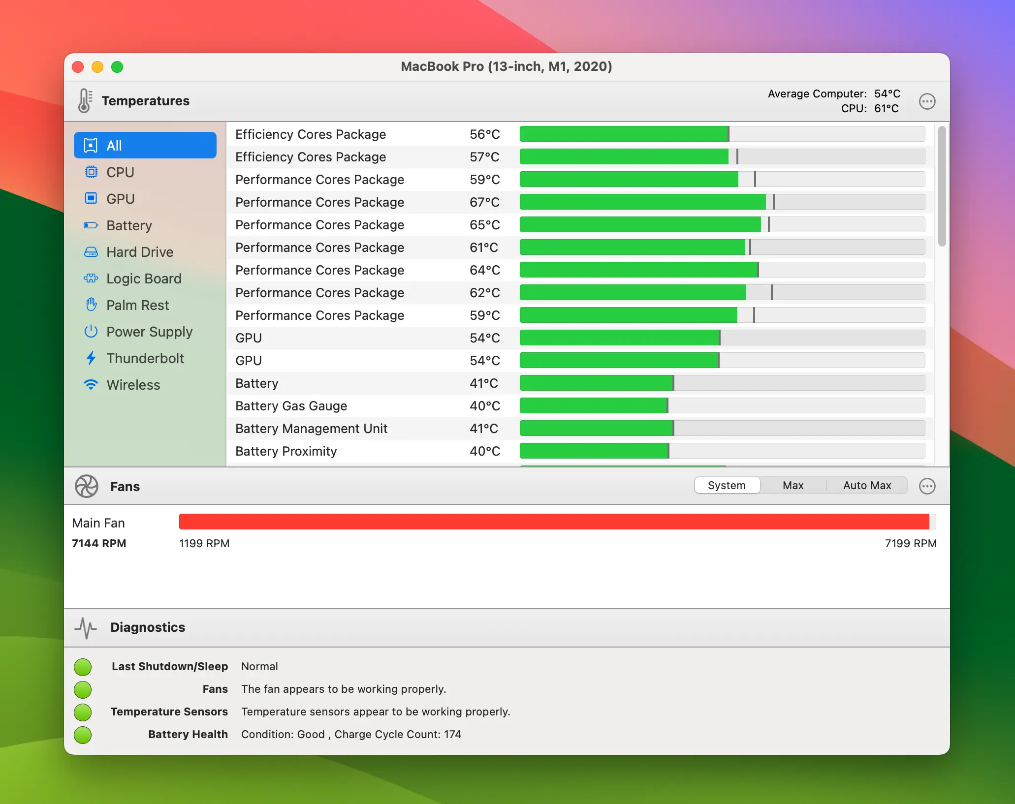The image size is (1015, 804).
Task: Click the 56°C Efficiency Cores Package row
Action: coord(580,134)
